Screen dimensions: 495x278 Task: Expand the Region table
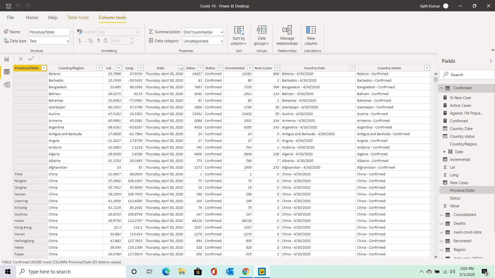coord(441,250)
